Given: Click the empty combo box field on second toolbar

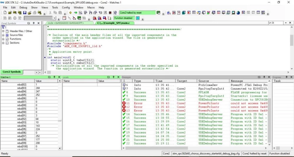Looking at the screenshot, I should [39, 18].
